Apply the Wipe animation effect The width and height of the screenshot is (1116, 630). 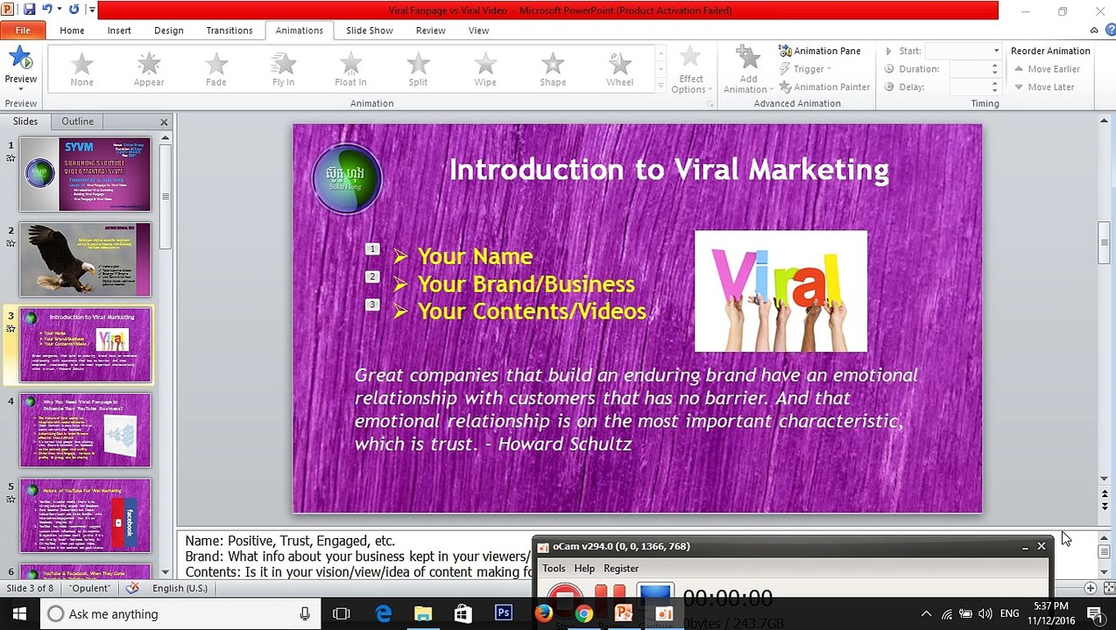[x=485, y=69]
